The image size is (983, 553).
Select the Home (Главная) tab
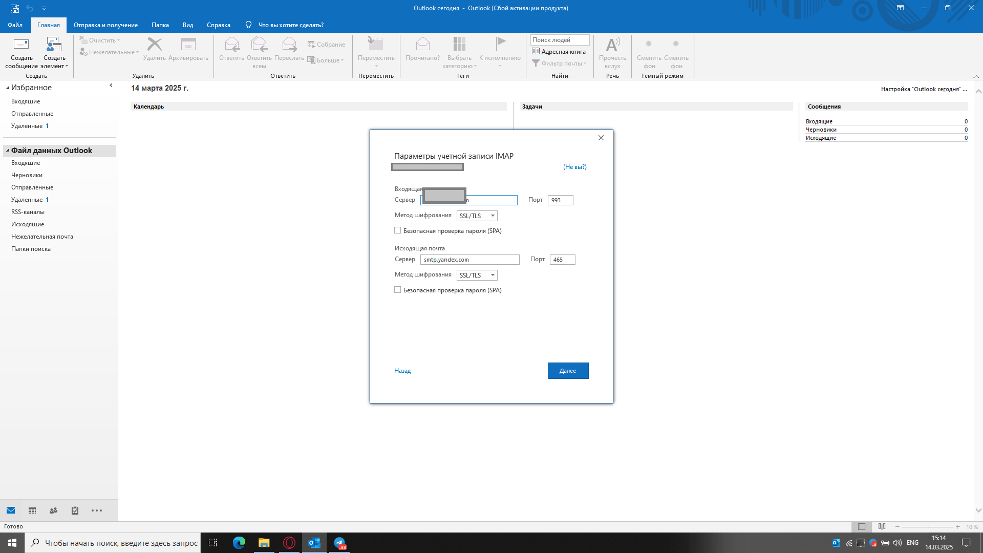click(49, 25)
